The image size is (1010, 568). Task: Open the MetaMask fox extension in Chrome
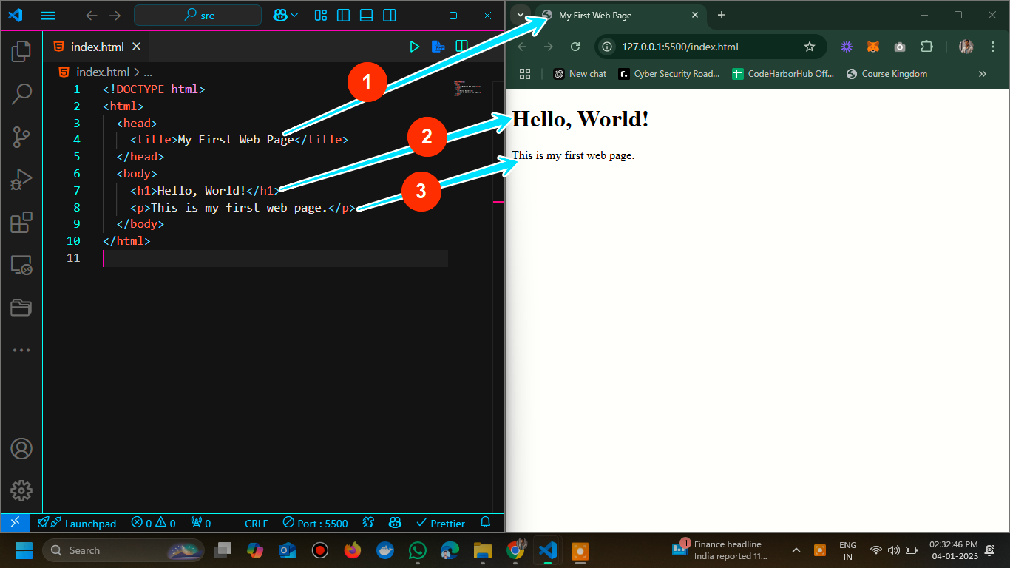pyautogui.click(x=873, y=47)
